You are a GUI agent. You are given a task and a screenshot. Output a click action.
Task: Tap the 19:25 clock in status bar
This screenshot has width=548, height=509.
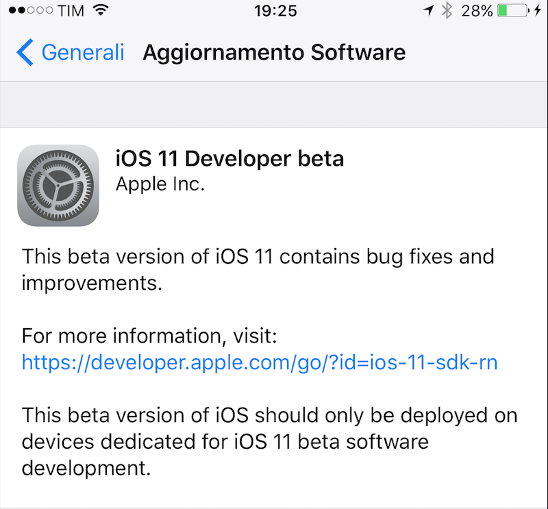click(x=273, y=11)
